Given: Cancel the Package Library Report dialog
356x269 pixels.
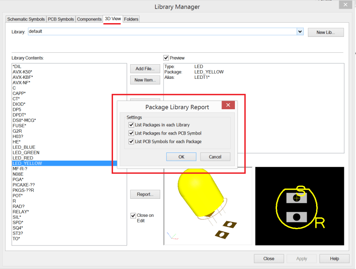Looking at the screenshot, I should (215, 157).
